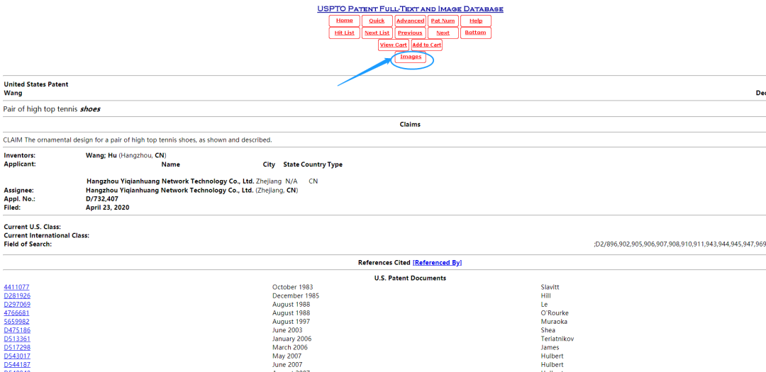Viewport: 766px width, 372px height.
Task: Open cited patent 5659982
Action: (x=16, y=322)
